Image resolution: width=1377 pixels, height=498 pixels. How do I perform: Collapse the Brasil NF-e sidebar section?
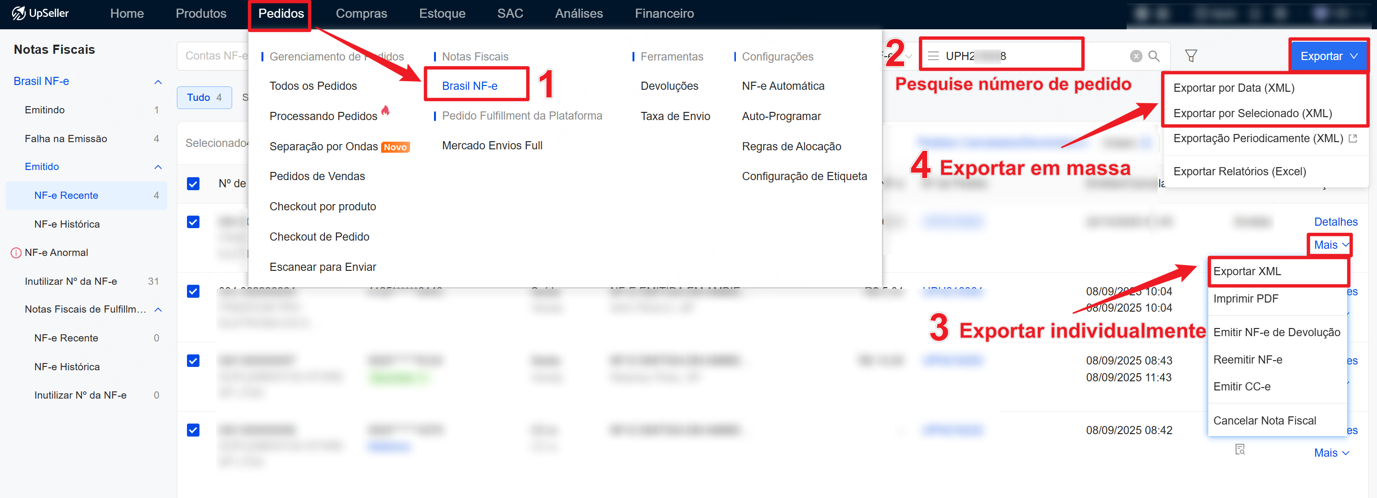pos(158,82)
